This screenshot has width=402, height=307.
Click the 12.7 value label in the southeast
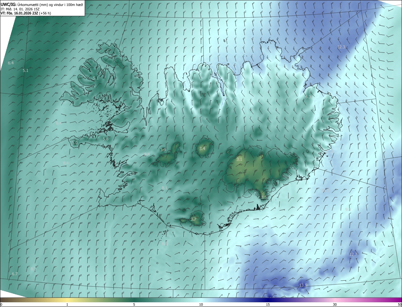(x=353, y=254)
